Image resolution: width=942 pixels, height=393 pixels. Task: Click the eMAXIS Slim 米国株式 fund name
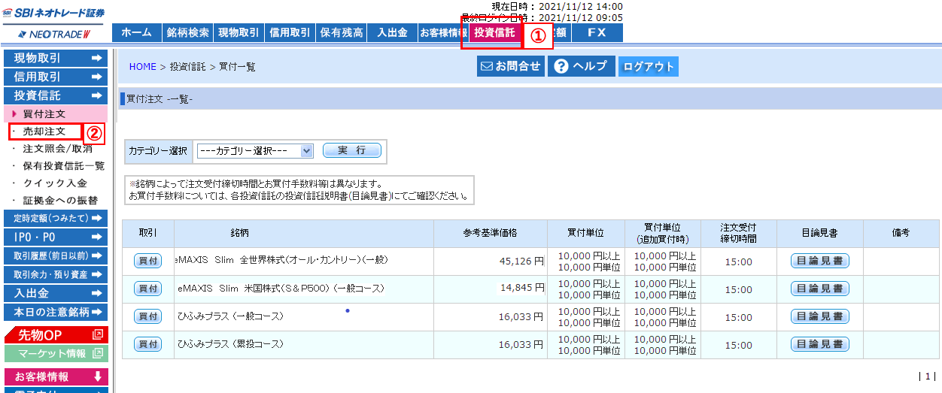click(x=281, y=288)
